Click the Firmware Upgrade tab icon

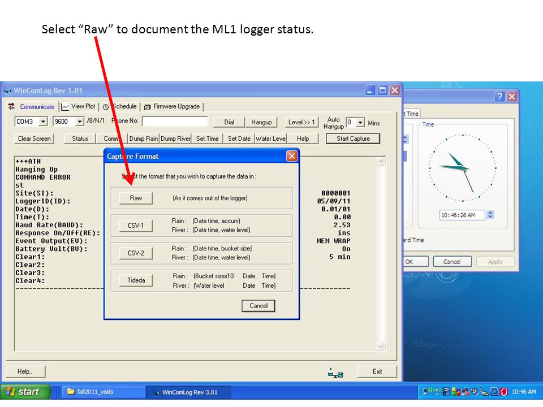147,107
